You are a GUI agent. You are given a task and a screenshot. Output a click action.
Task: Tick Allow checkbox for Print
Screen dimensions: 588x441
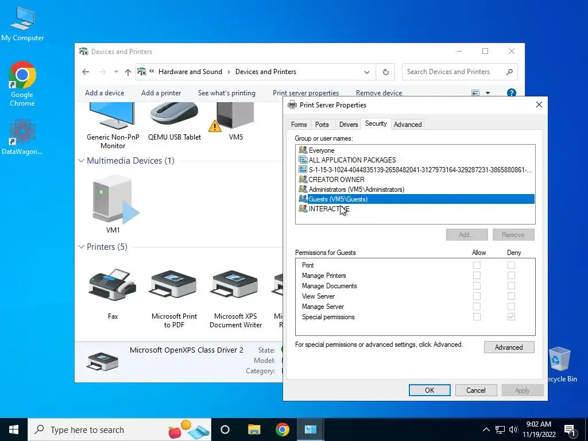tap(477, 265)
